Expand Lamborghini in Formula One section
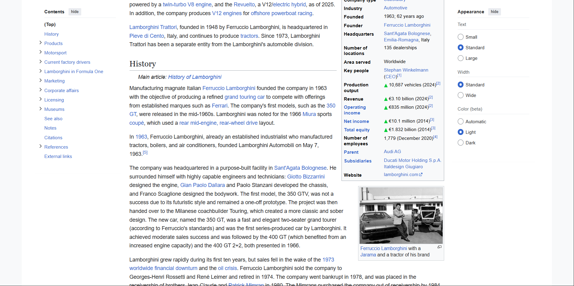This screenshot has width=574, height=286. pyautogui.click(x=40, y=71)
